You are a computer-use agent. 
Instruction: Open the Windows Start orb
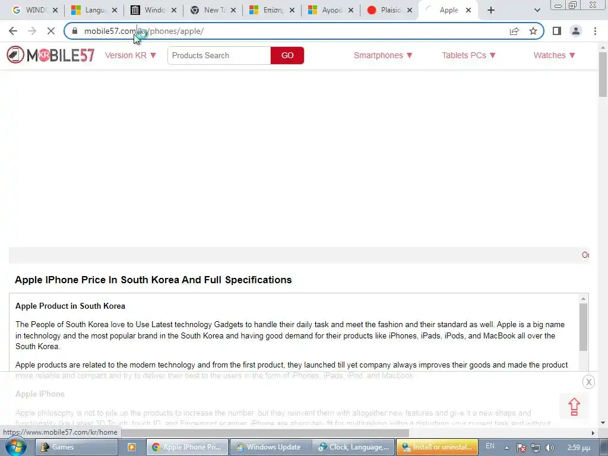tap(15, 446)
